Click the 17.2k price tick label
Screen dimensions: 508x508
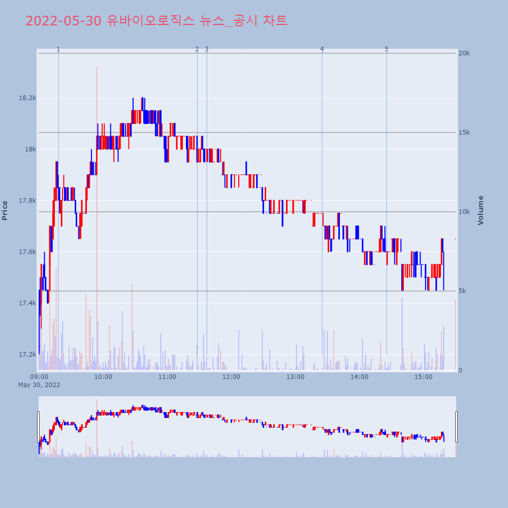(x=27, y=355)
